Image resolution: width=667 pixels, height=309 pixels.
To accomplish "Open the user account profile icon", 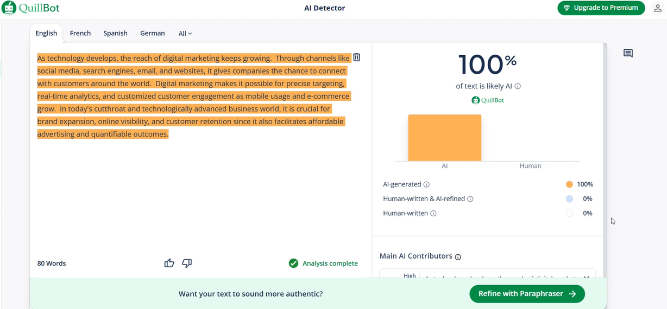I will [x=657, y=8].
